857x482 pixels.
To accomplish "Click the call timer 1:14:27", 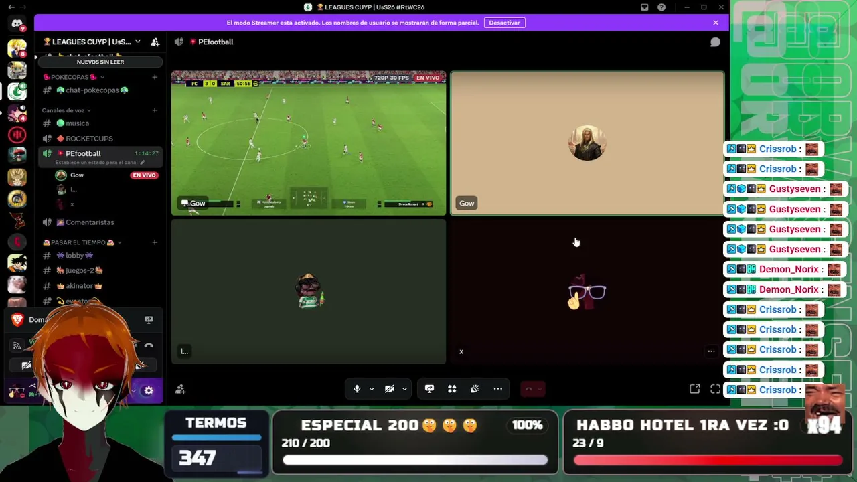I will tap(147, 153).
